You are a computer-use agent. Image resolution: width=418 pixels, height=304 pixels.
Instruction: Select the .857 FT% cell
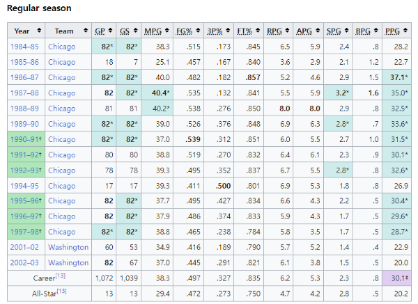coord(249,77)
